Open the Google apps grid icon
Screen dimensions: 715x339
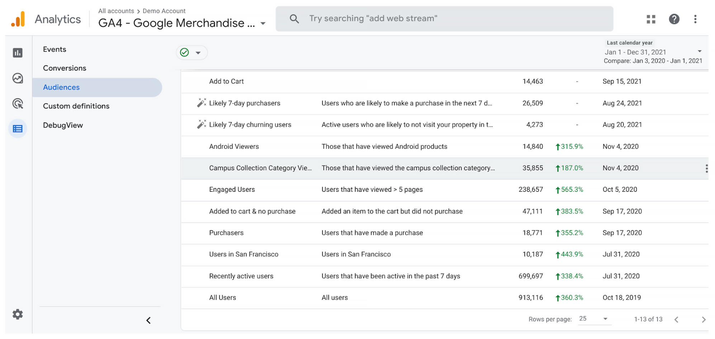[651, 19]
